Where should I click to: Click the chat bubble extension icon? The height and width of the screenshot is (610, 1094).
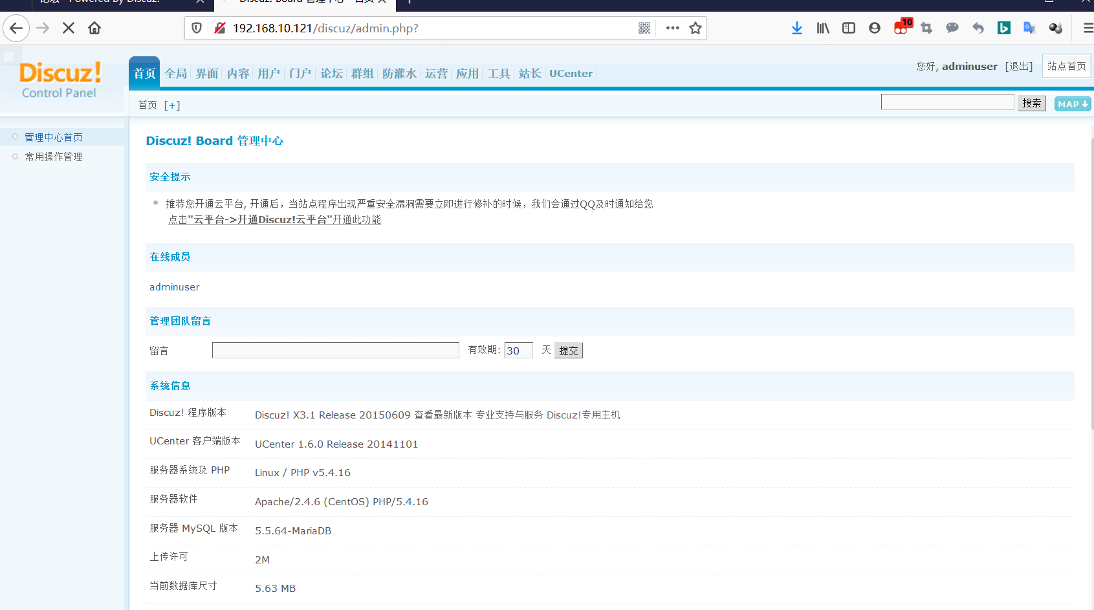(x=952, y=28)
